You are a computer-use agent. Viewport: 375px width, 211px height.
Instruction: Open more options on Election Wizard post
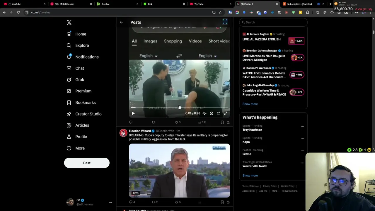tap(228, 131)
